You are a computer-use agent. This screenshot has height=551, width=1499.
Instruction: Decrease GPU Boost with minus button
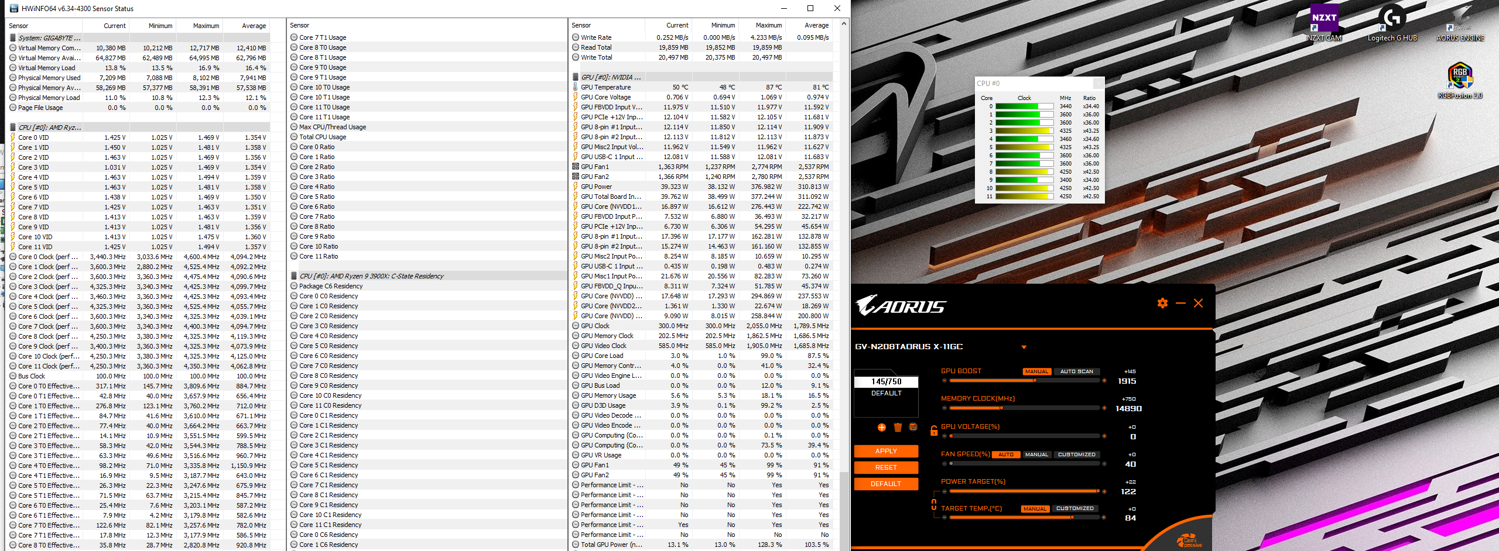944,381
